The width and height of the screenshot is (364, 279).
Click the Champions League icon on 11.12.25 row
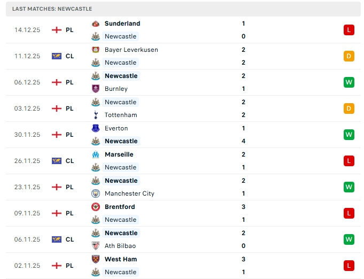(x=57, y=56)
